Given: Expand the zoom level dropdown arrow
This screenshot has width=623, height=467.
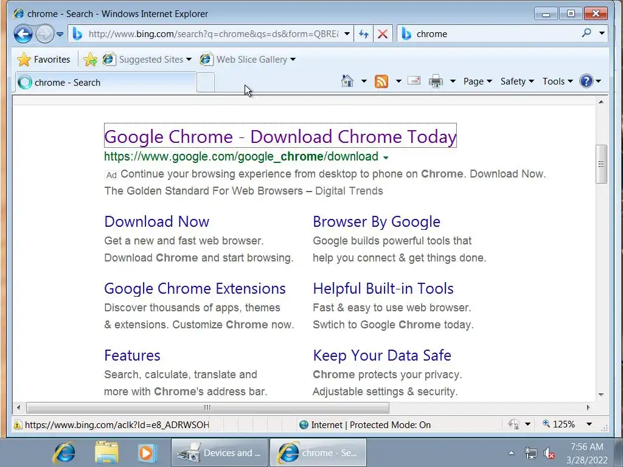Looking at the screenshot, I should [589, 424].
